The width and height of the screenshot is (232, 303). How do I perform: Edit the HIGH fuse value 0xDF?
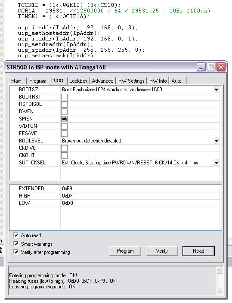(68, 196)
